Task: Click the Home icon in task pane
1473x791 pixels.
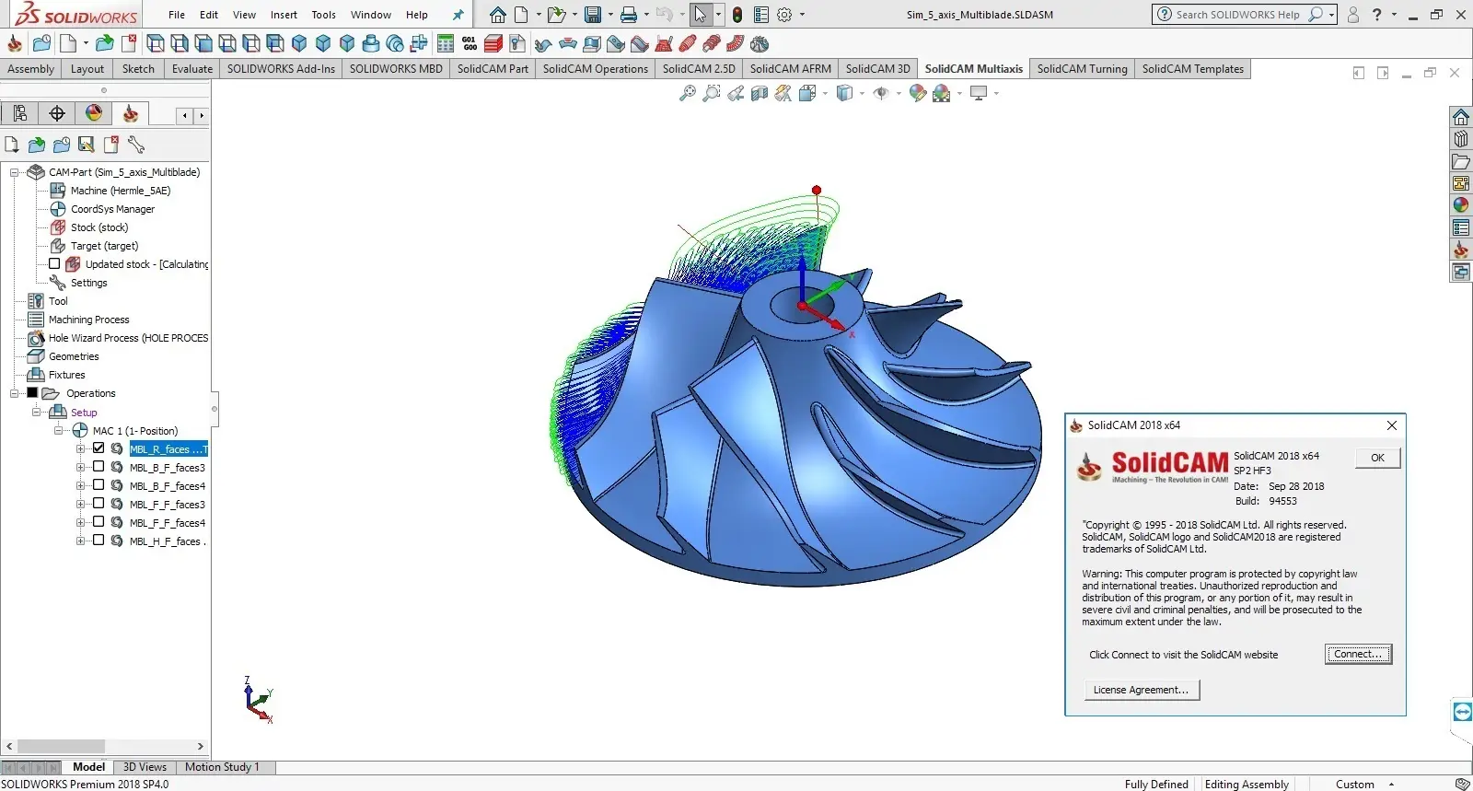Action: coord(1461,117)
